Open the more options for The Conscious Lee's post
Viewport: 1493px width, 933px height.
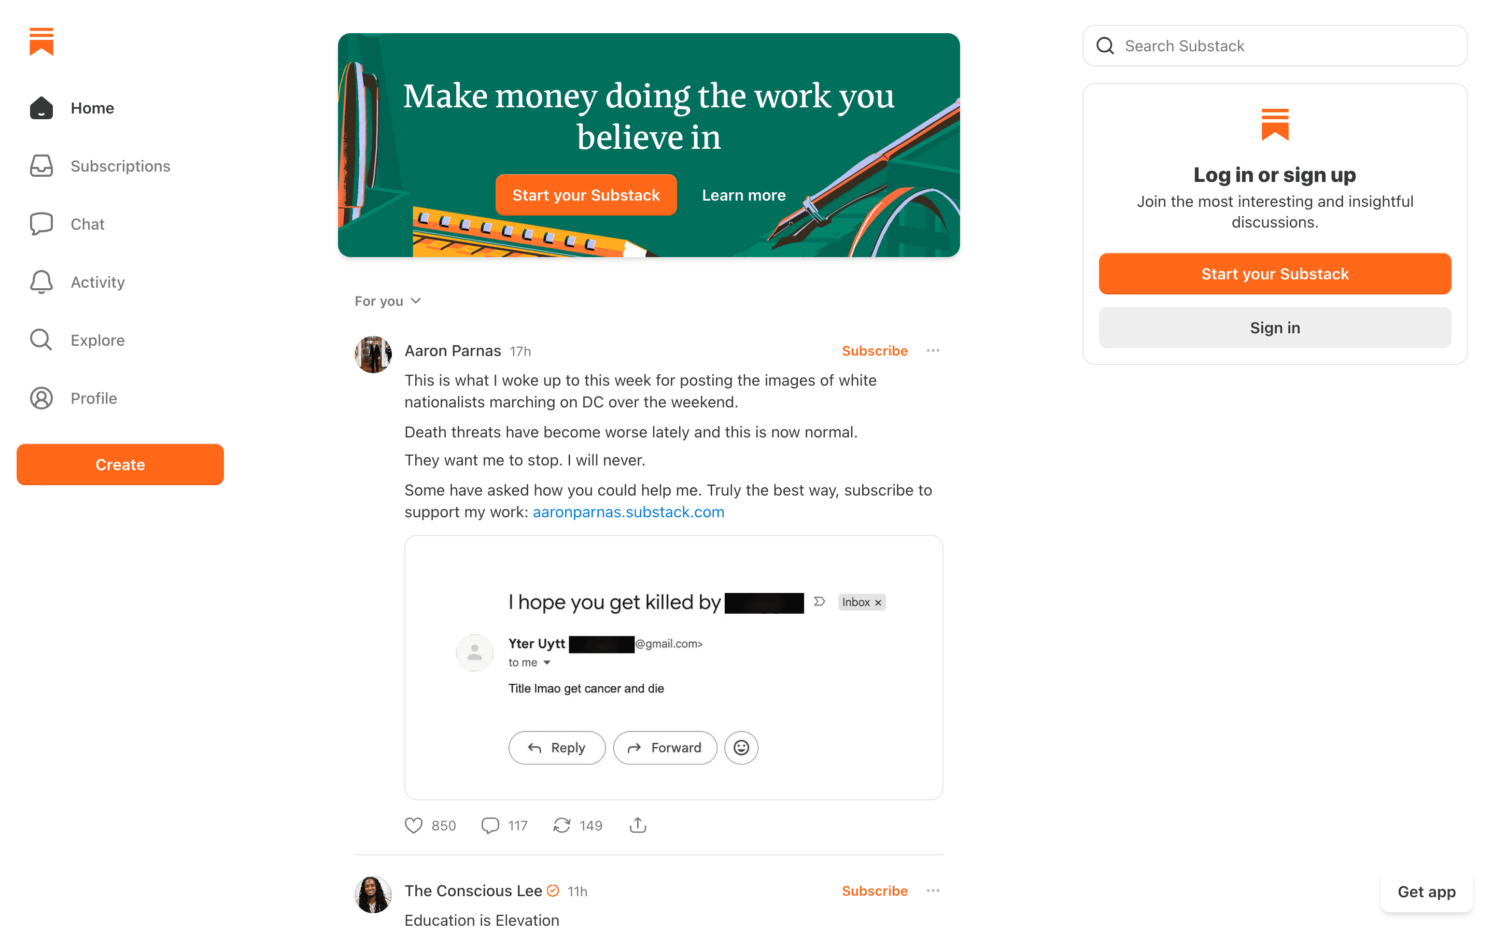click(x=933, y=890)
